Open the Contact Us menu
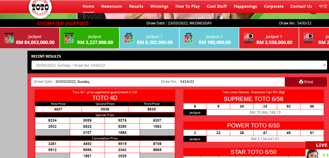329x158 pixels. coord(301,6)
